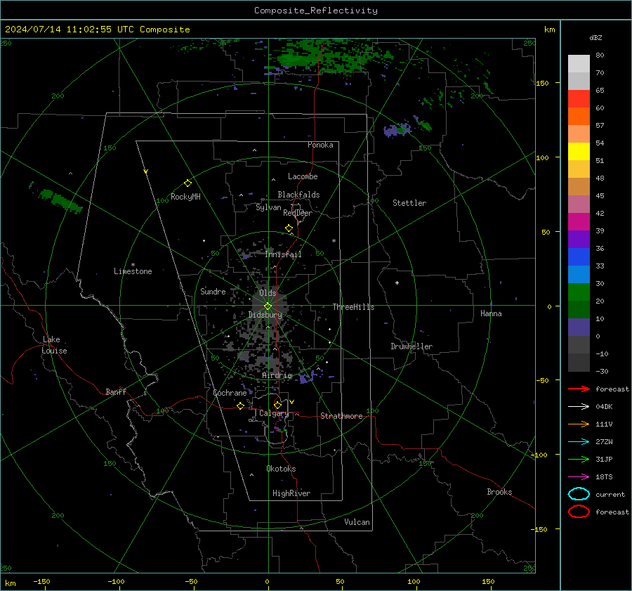Click the Hanna town label
Image resolution: width=632 pixels, height=591 pixels.
coord(491,313)
